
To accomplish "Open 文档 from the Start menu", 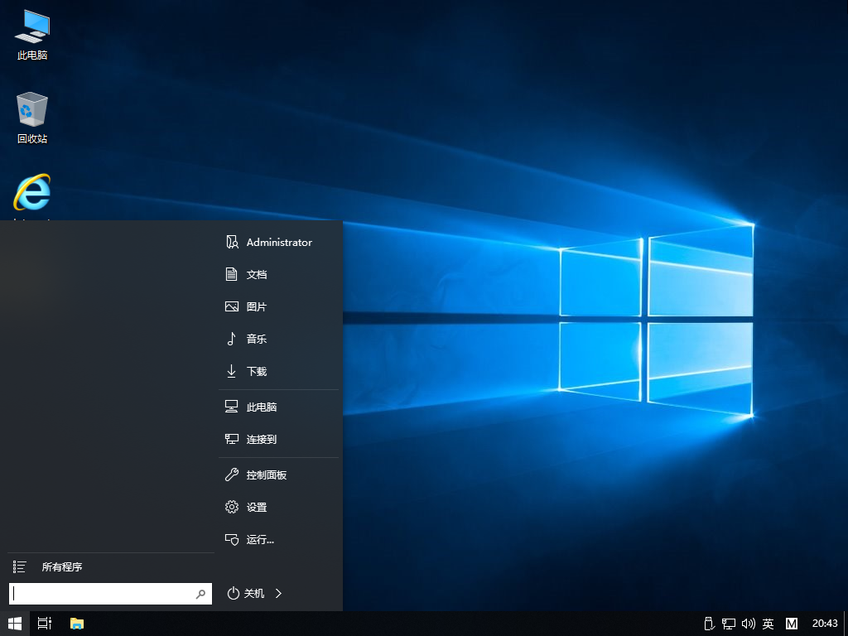I will point(256,274).
